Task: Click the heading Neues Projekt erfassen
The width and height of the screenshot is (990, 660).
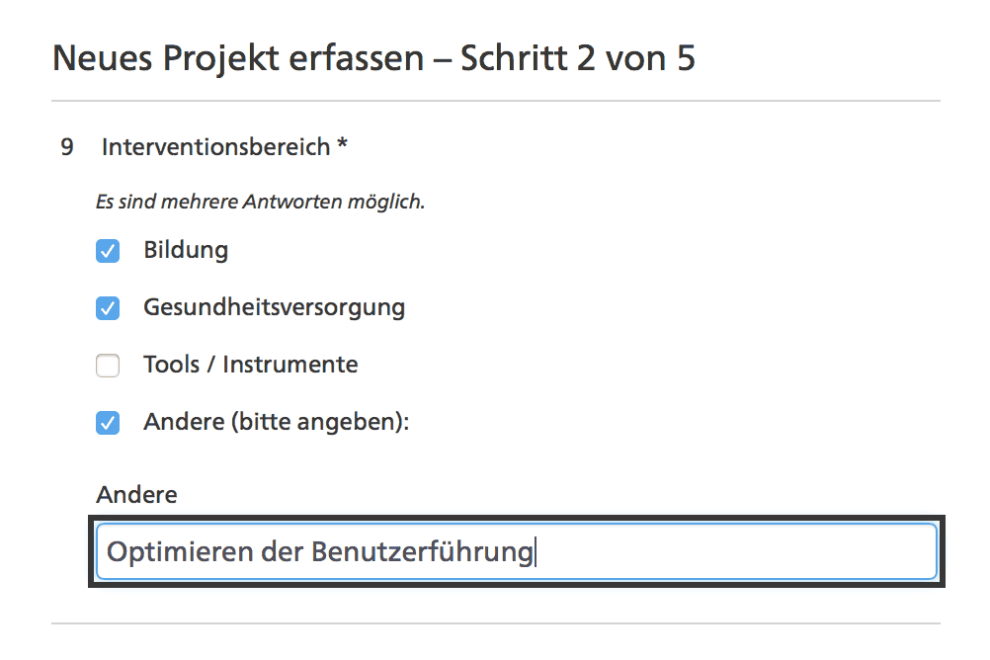Action: (237, 58)
